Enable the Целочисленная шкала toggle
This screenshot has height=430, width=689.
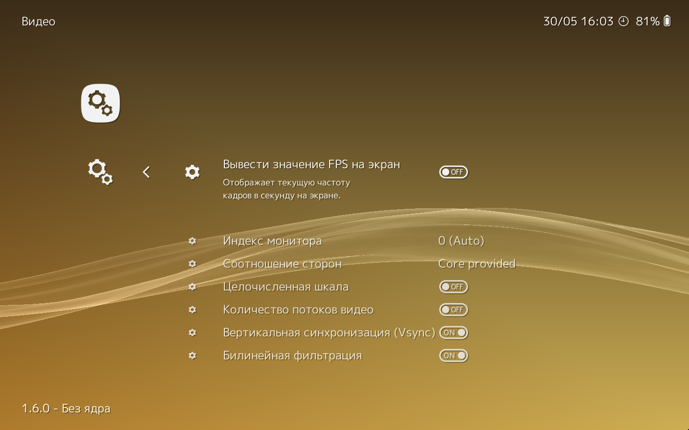(x=453, y=287)
